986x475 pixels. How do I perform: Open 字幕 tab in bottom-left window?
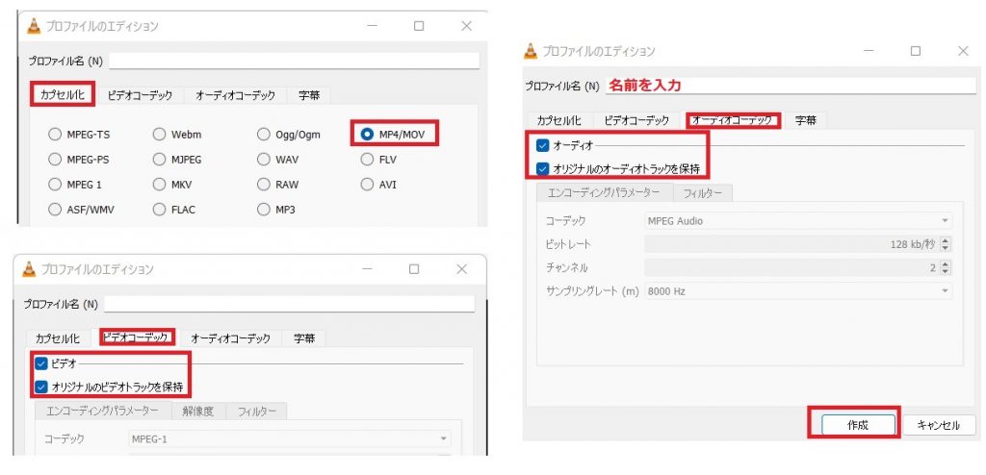point(303,338)
